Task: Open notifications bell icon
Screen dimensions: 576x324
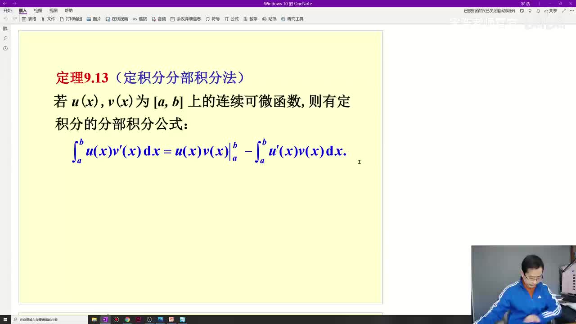Action: point(538,11)
